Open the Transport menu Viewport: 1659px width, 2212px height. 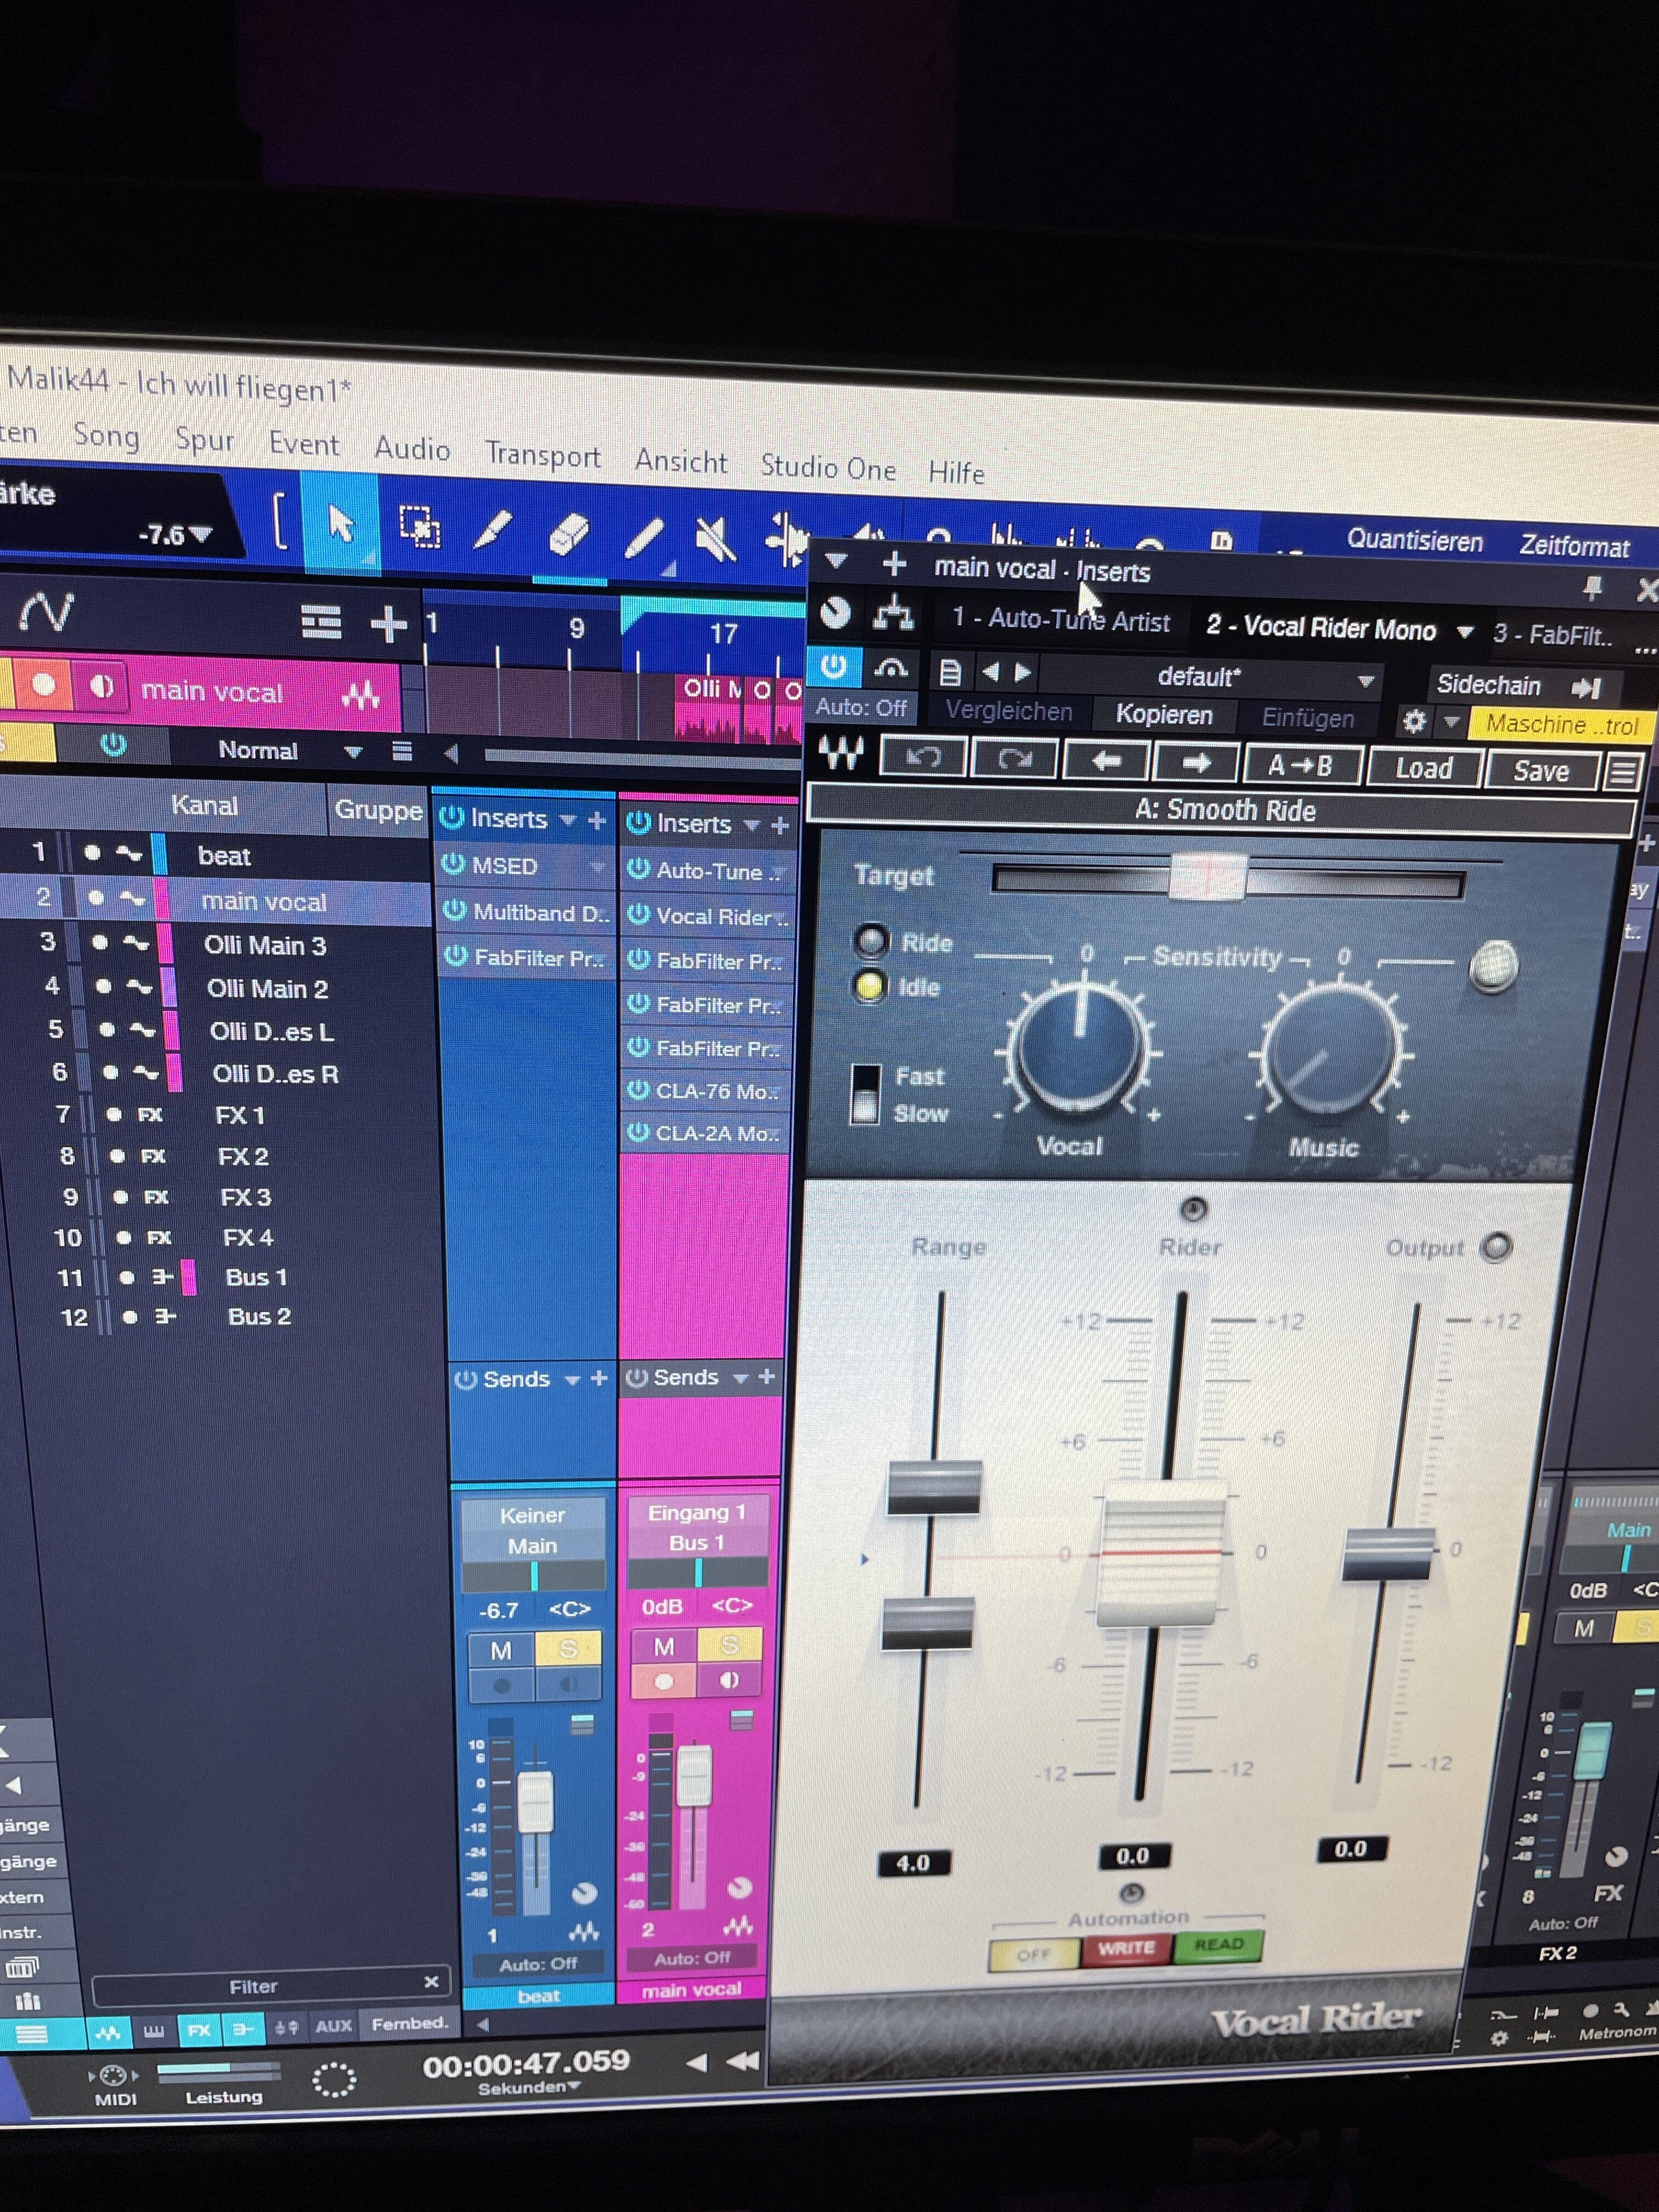(x=543, y=455)
